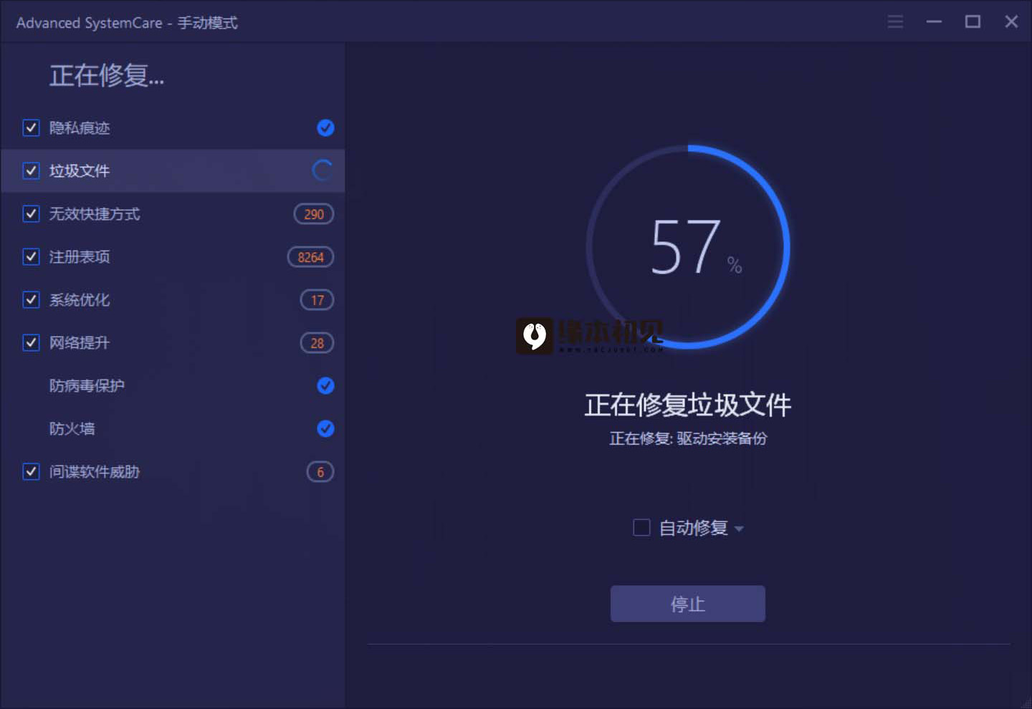Uncheck the 垃圾文件 checkbox
1032x709 pixels.
[x=31, y=170]
